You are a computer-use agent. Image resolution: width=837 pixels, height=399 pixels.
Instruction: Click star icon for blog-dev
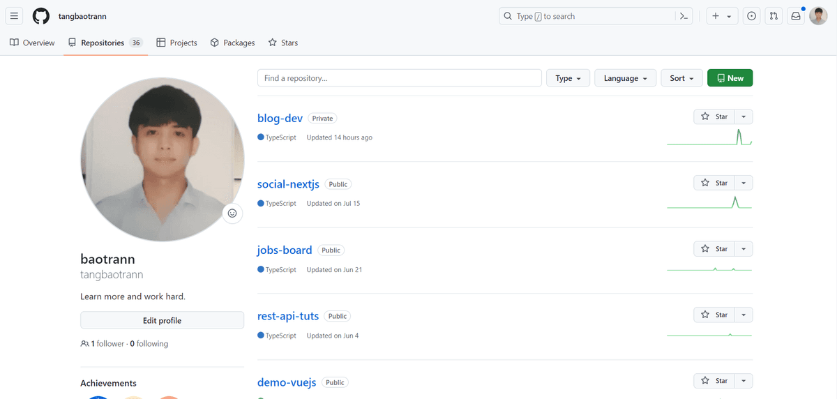[705, 116]
